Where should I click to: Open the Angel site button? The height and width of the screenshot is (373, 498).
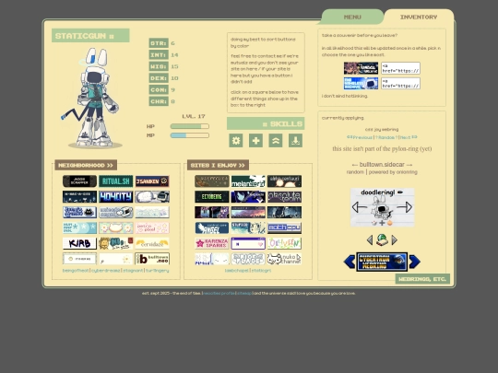(x=212, y=227)
